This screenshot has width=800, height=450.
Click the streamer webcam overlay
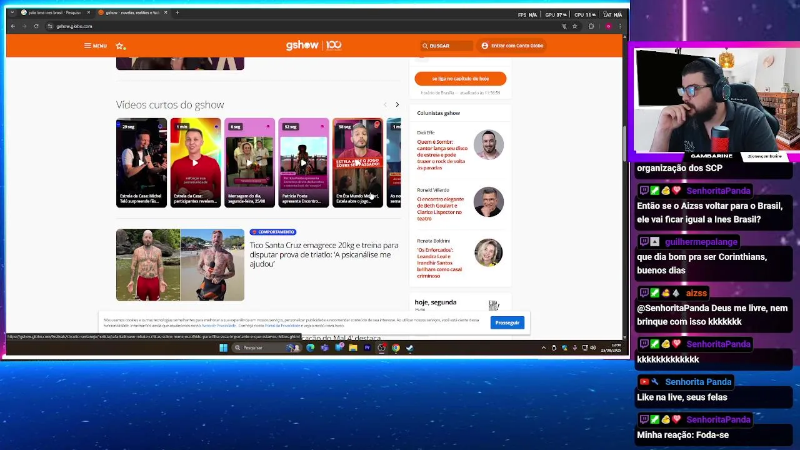click(717, 101)
